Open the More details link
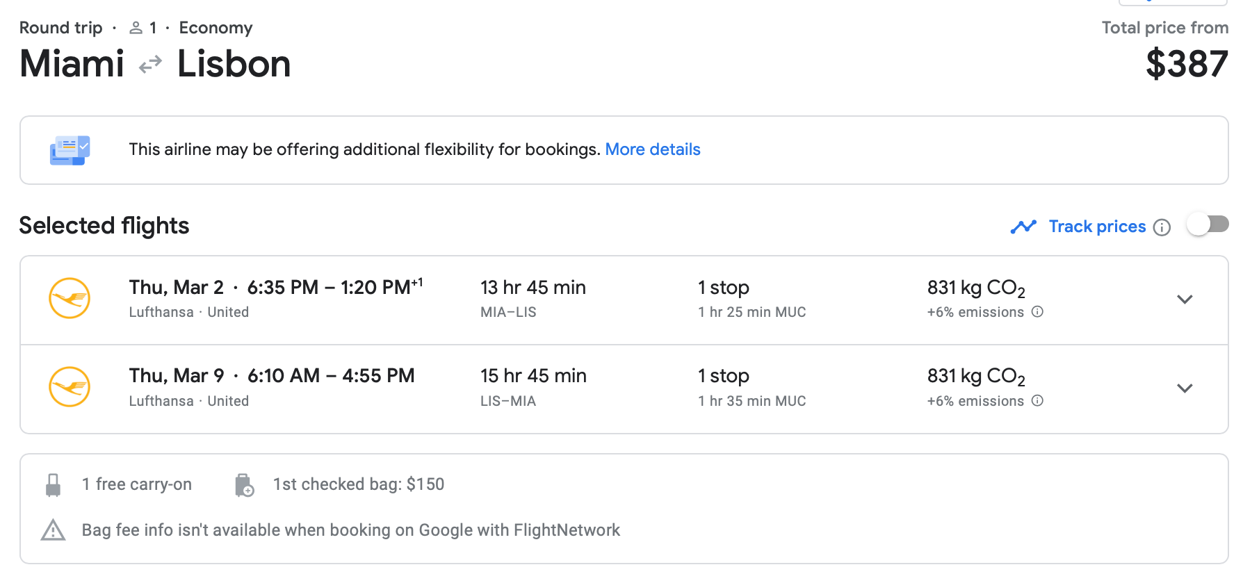Viewport: 1243px width, 574px height. point(652,149)
